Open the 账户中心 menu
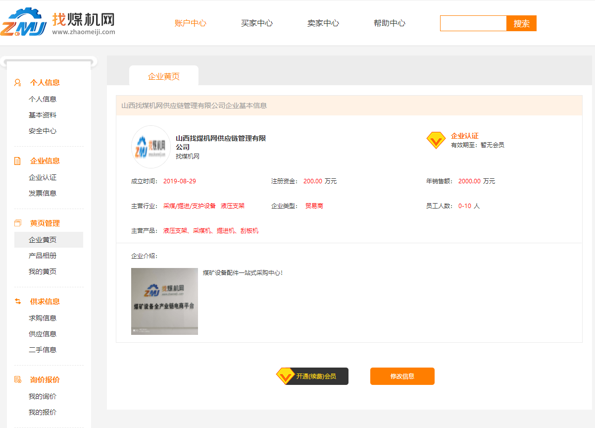Viewport: 595px width, 428px height. point(191,23)
